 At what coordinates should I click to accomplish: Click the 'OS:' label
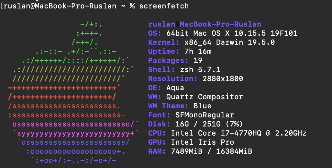155,33
